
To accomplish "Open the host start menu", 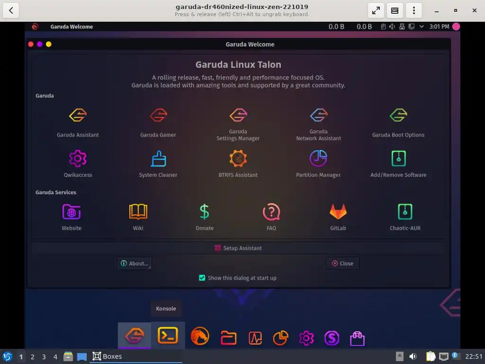I will coord(8,356).
